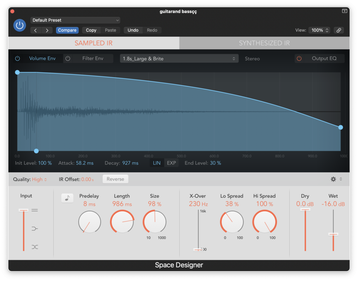Enable the Filter Env power icon
The height and width of the screenshot is (281, 358).
pyautogui.click(x=68, y=58)
